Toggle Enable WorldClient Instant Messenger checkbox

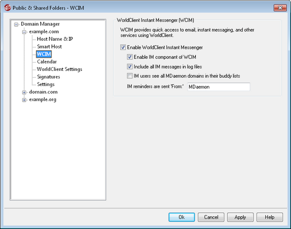(123, 47)
